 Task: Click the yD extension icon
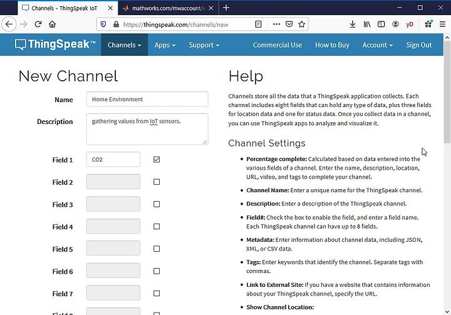pos(410,24)
